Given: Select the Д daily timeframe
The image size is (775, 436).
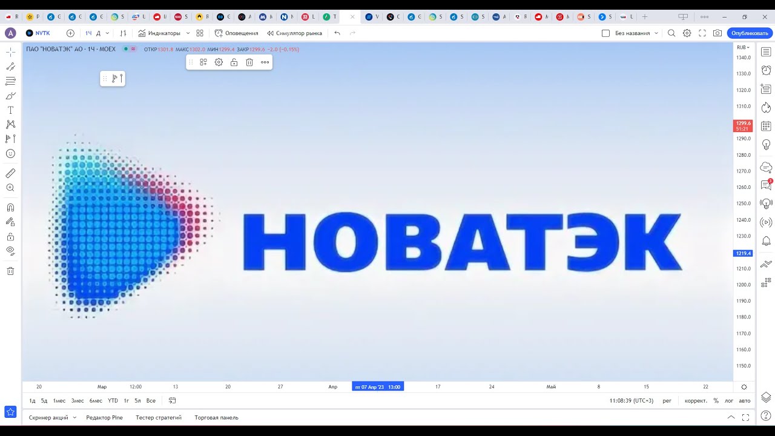Looking at the screenshot, I should tap(98, 33).
